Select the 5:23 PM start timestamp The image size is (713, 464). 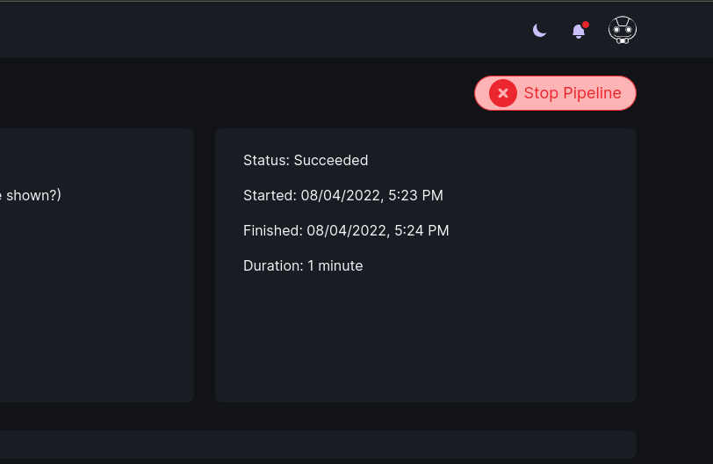pyautogui.click(x=371, y=195)
